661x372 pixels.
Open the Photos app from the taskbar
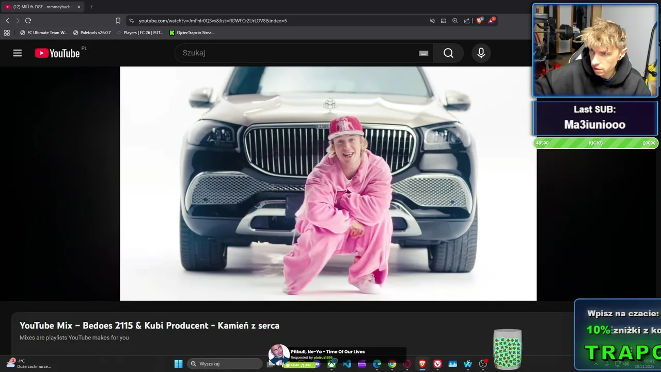point(453,364)
